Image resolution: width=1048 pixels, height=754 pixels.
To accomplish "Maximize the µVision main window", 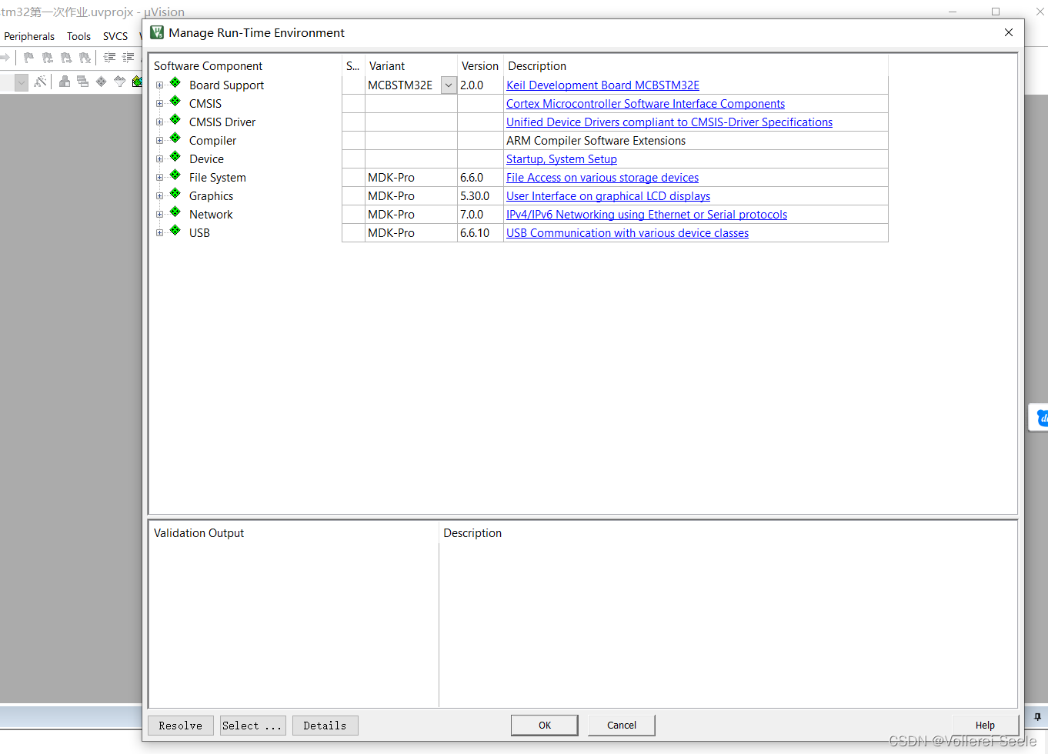I will [x=996, y=12].
